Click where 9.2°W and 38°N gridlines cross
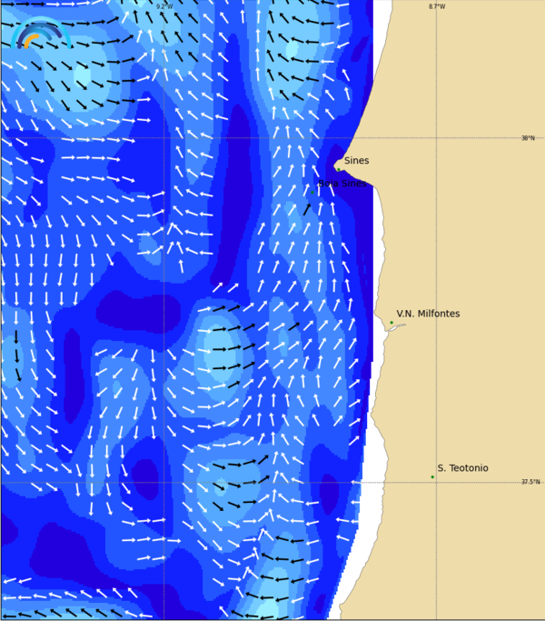This screenshot has width=545, height=621. [163, 138]
